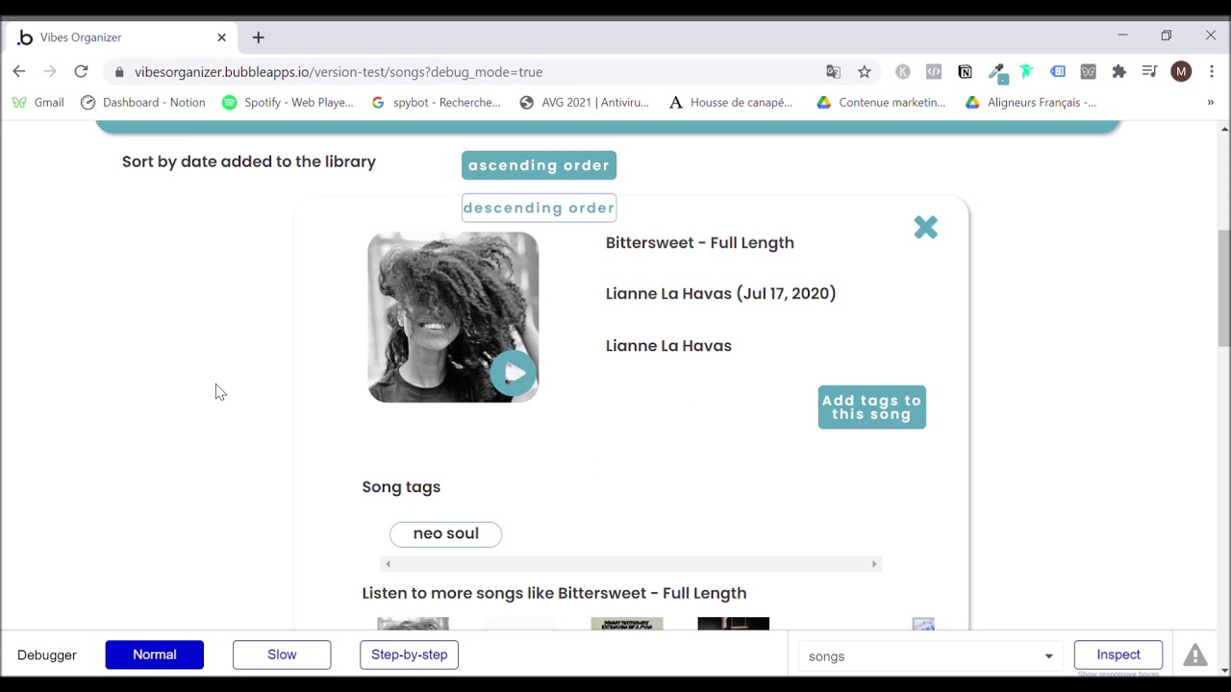Screen dimensions: 1231x692
Task: Open the media controls playlist icon
Action: (x=1149, y=72)
